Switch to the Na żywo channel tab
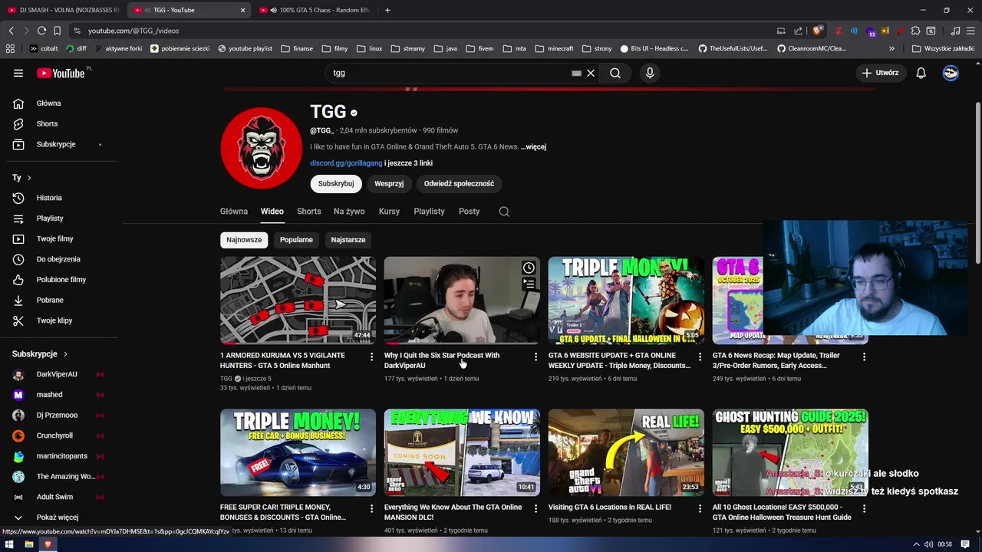 (349, 212)
